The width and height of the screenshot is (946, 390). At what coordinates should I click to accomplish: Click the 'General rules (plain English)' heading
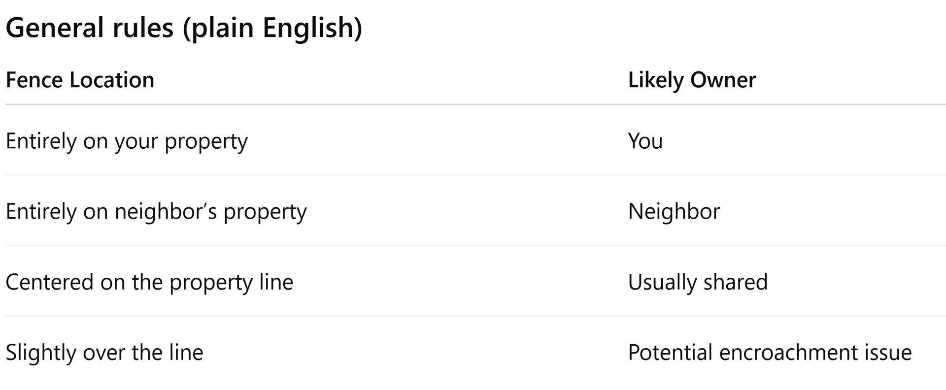[x=184, y=28]
